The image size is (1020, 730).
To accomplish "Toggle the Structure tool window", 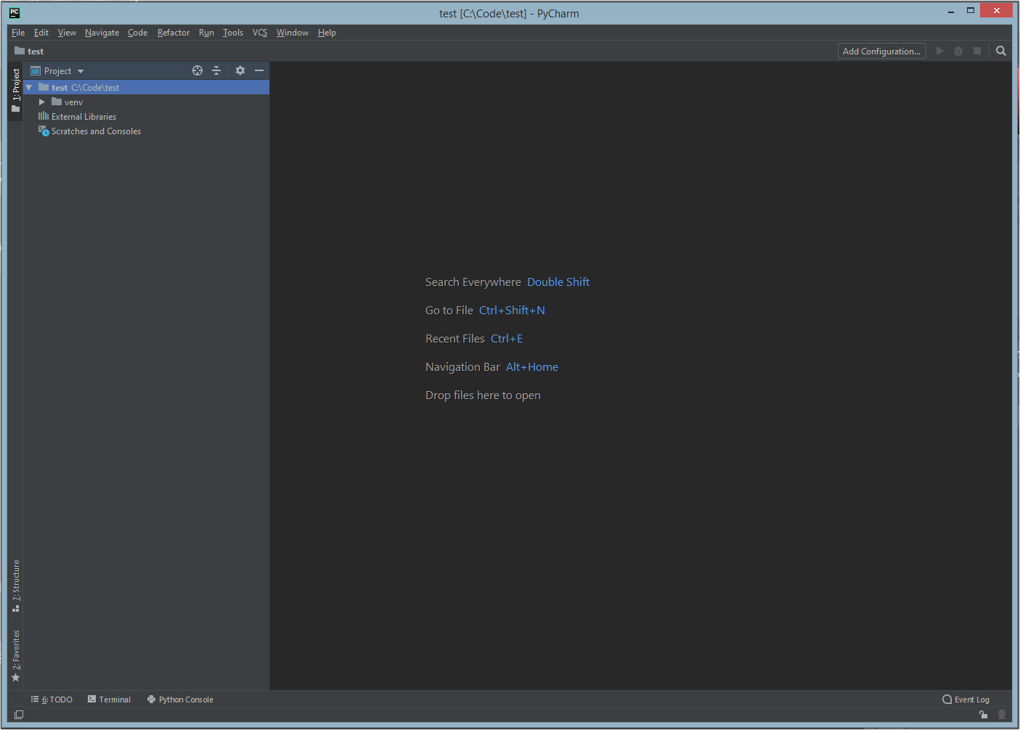I will coord(16,584).
